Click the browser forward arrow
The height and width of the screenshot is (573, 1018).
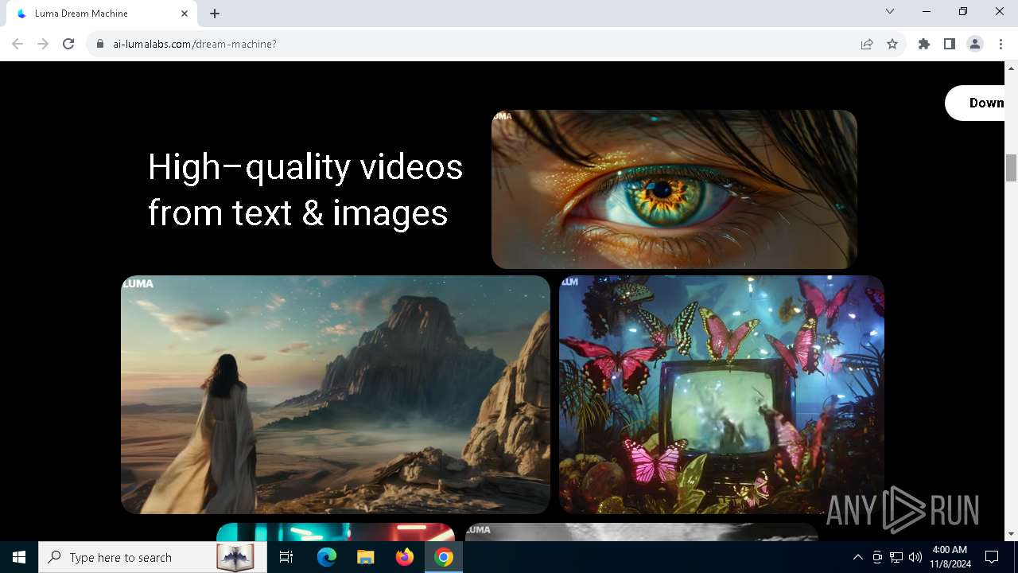[x=43, y=44]
